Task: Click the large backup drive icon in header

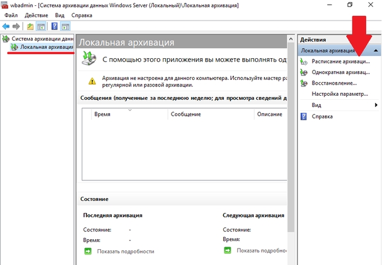Action: coord(89,58)
